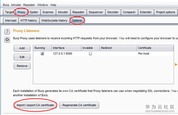Image resolution: width=178 pixels, height=115 pixels.
Task: Open the Burp menu
Action: coord(6,5)
